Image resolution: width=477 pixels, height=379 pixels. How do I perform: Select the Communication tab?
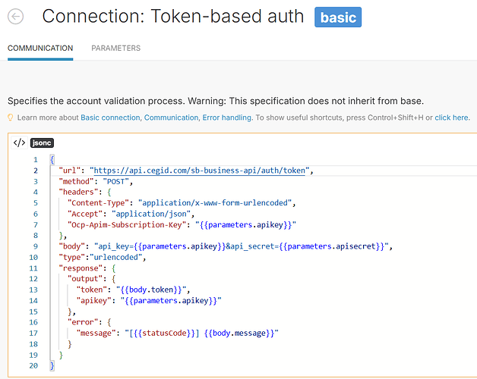tap(40, 48)
